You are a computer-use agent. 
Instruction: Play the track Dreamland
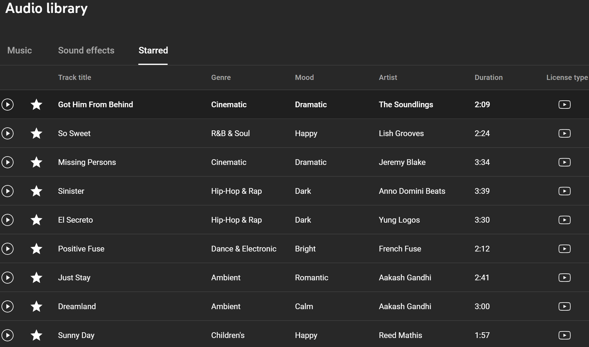pyautogui.click(x=8, y=306)
